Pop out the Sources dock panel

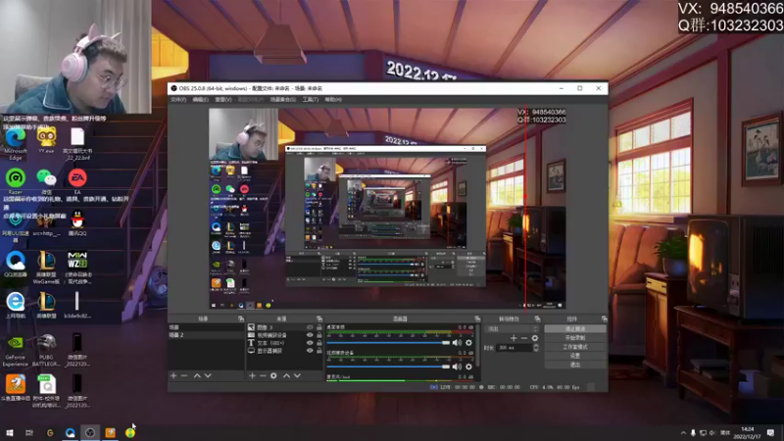tap(319, 318)
